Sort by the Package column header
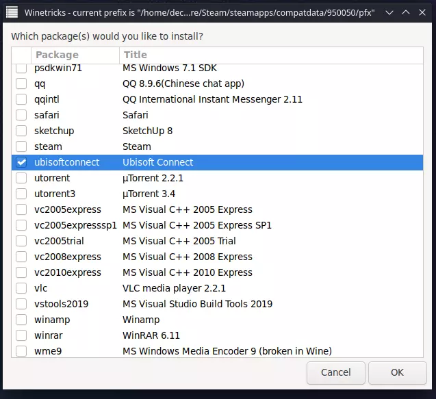Screen dimensions: 436x399 (x=75, y=55)
